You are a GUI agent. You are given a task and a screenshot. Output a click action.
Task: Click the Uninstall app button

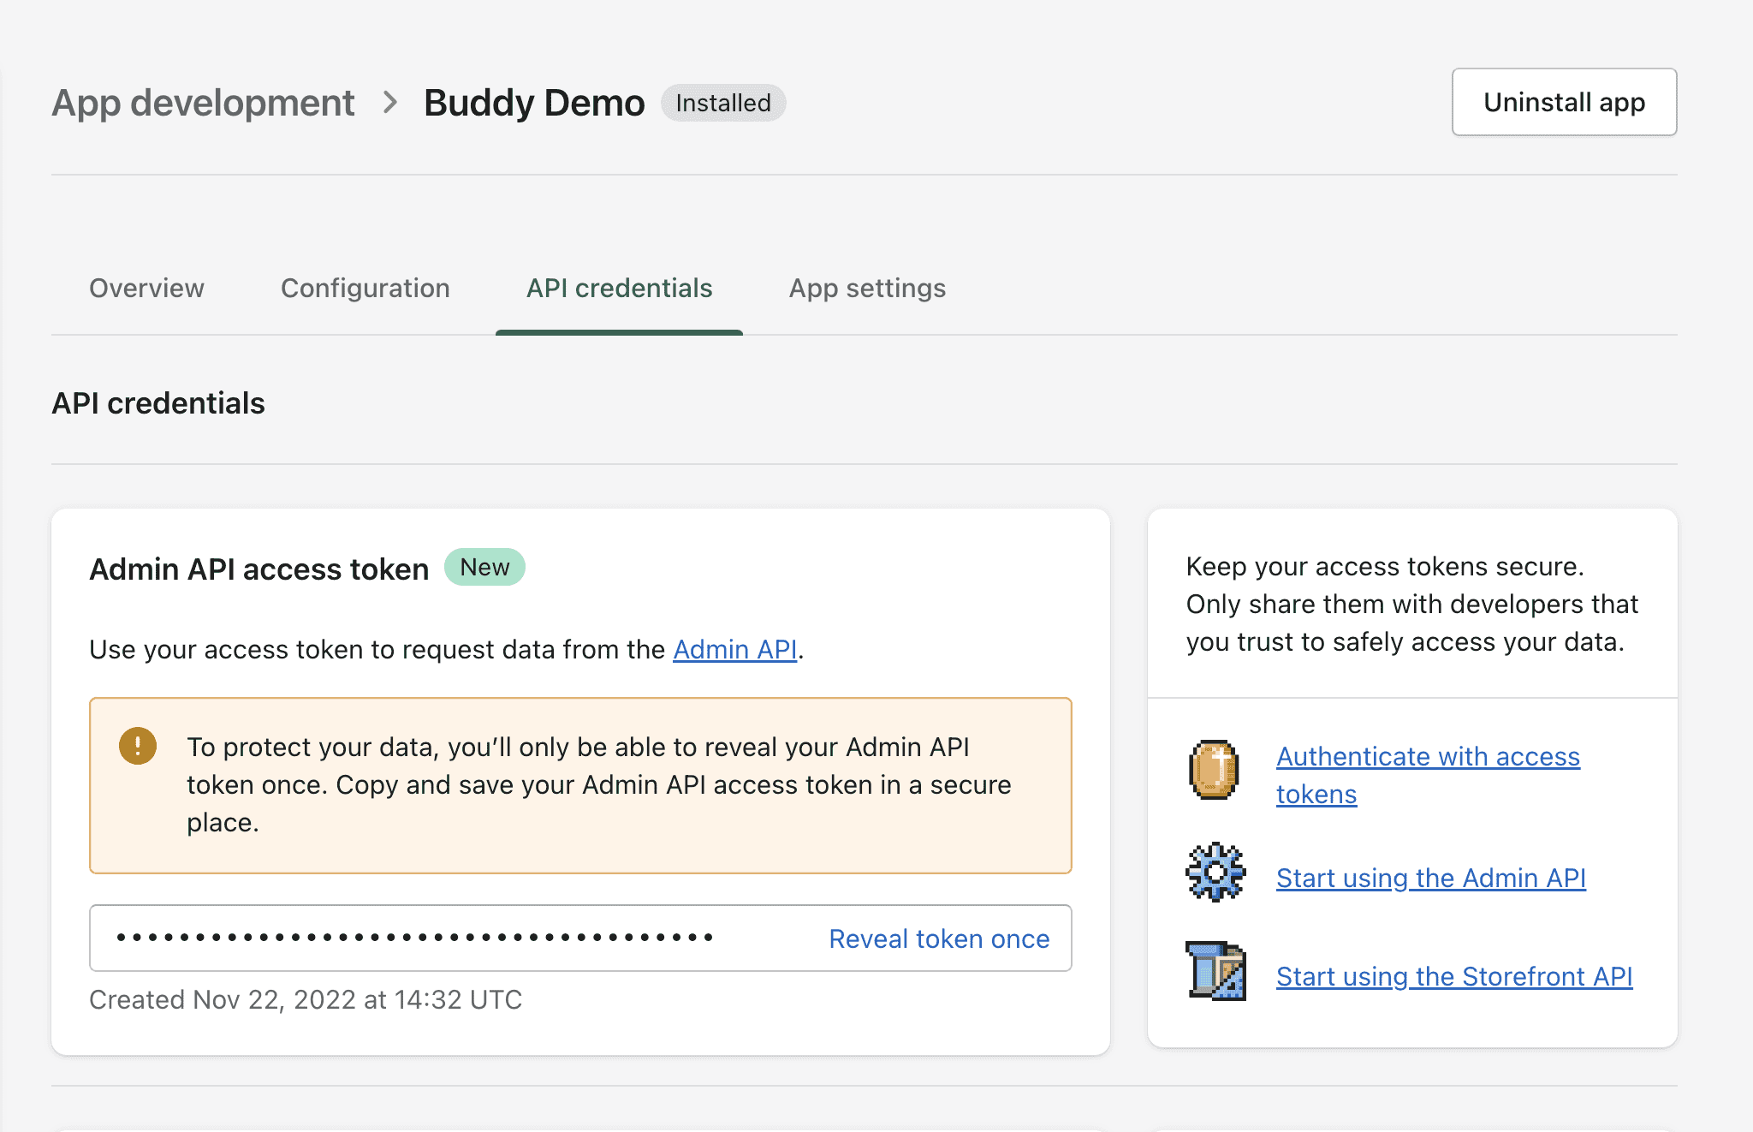coord(1564,102)
